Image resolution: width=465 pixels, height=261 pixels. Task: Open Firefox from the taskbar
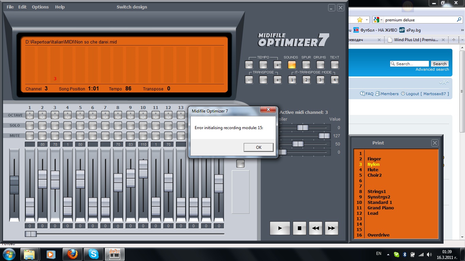click(x=72, y=254)
